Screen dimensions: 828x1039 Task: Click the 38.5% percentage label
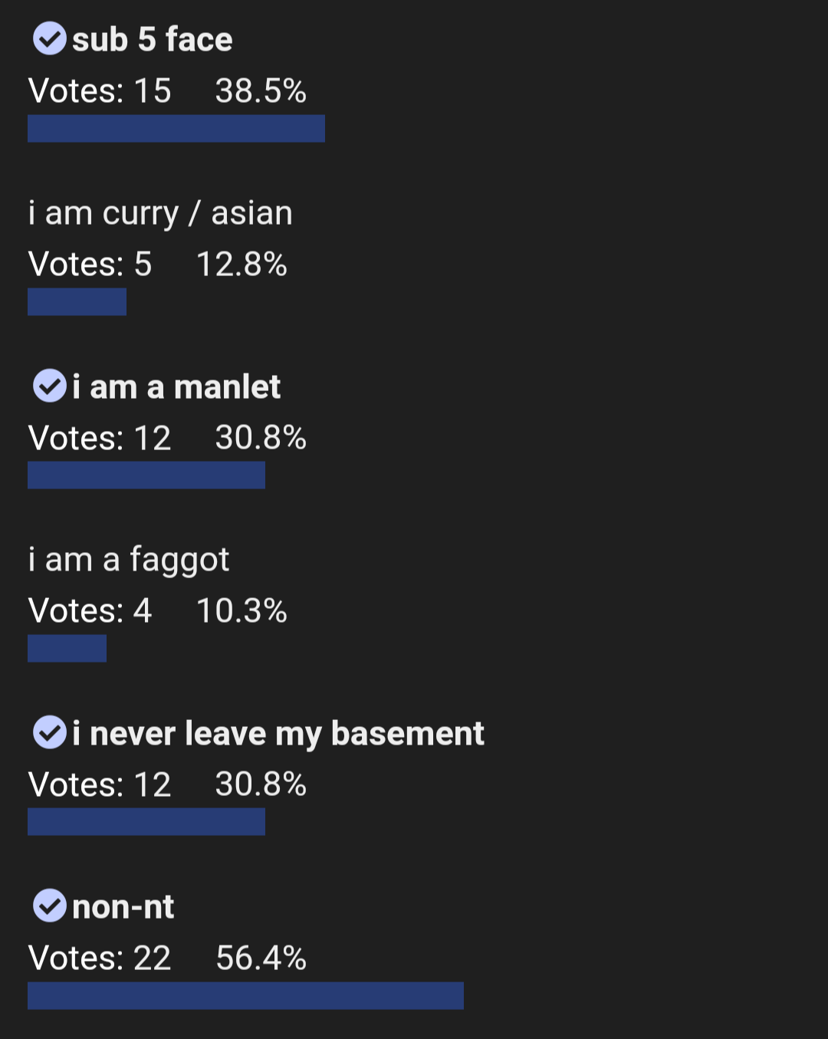point(261,91)
